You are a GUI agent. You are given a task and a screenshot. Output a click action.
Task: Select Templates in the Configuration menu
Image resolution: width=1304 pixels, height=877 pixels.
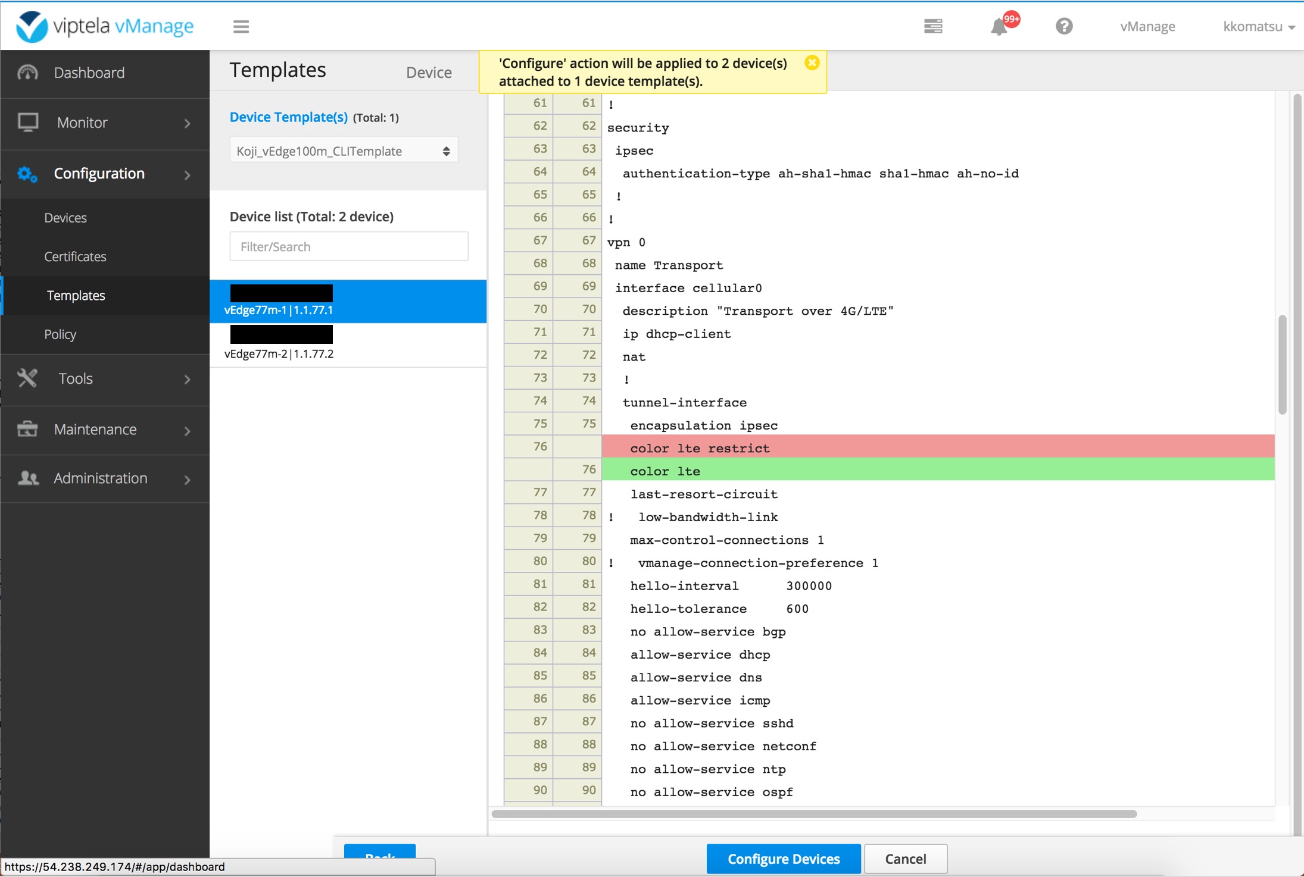click(x=76, y=295)
